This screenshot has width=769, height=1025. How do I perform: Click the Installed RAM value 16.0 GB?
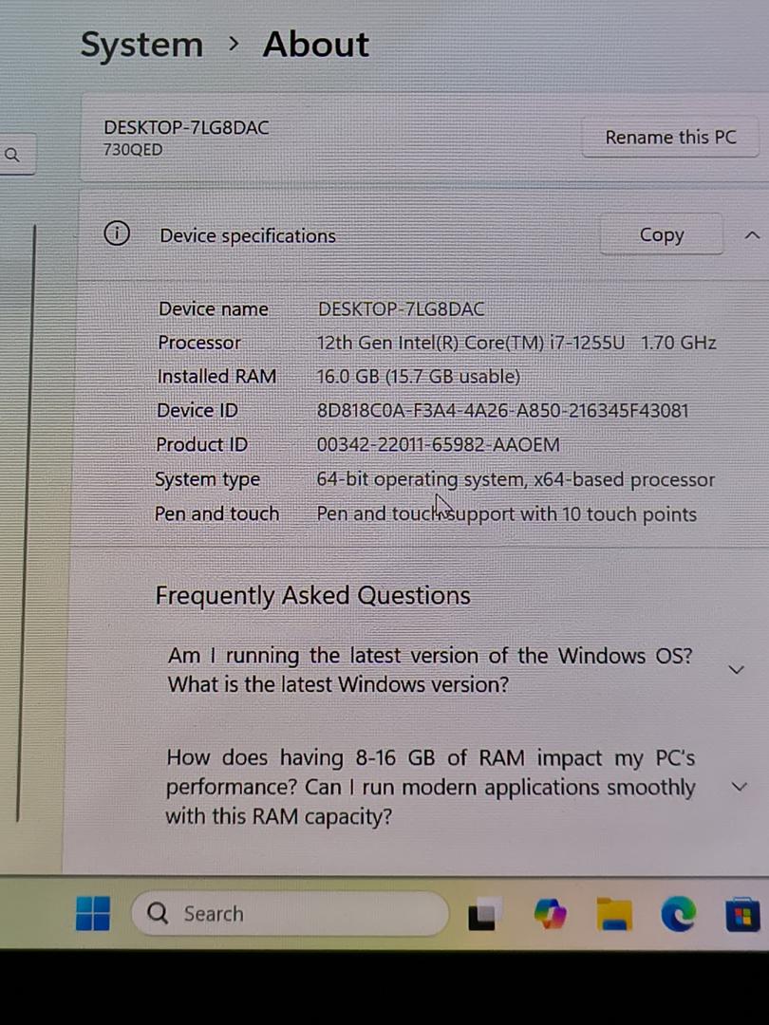[419, 377]
